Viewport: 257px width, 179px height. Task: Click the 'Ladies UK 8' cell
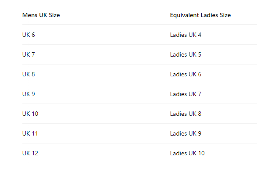click(x=186, y=114)
